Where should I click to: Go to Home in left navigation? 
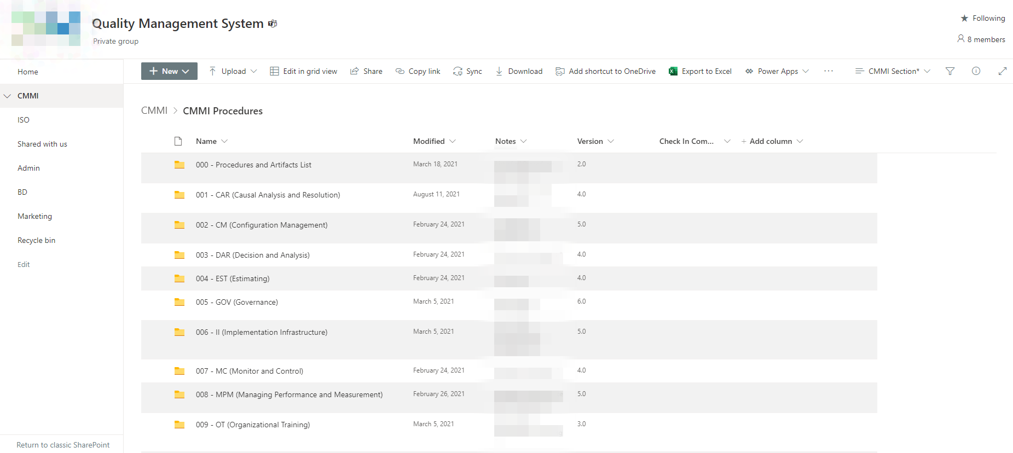coord(28,72)
